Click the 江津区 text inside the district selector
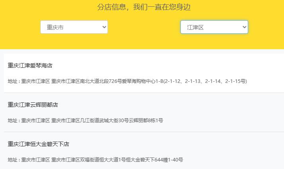 pyautogui.click(x=195, y=27)
